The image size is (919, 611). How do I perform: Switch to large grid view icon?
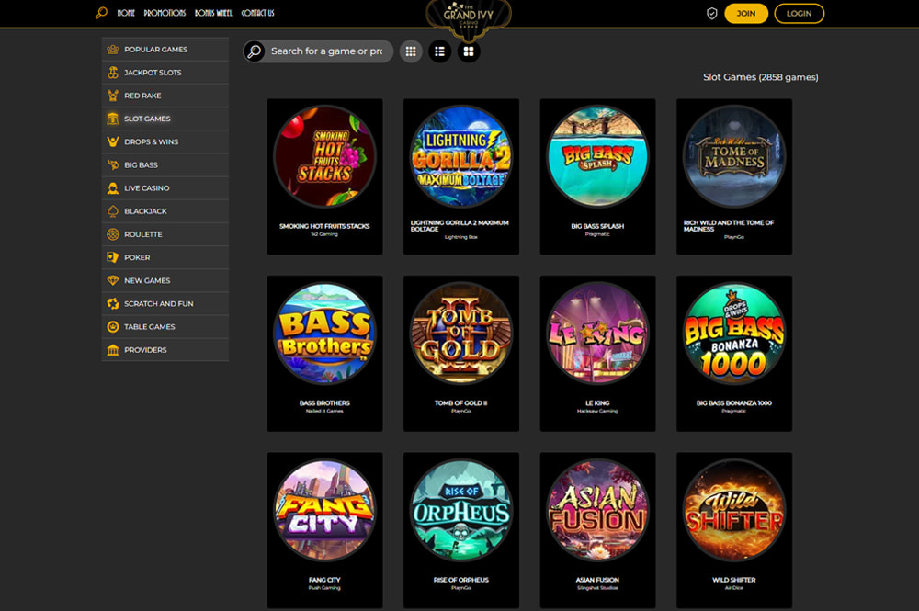(x=469, y=51)
